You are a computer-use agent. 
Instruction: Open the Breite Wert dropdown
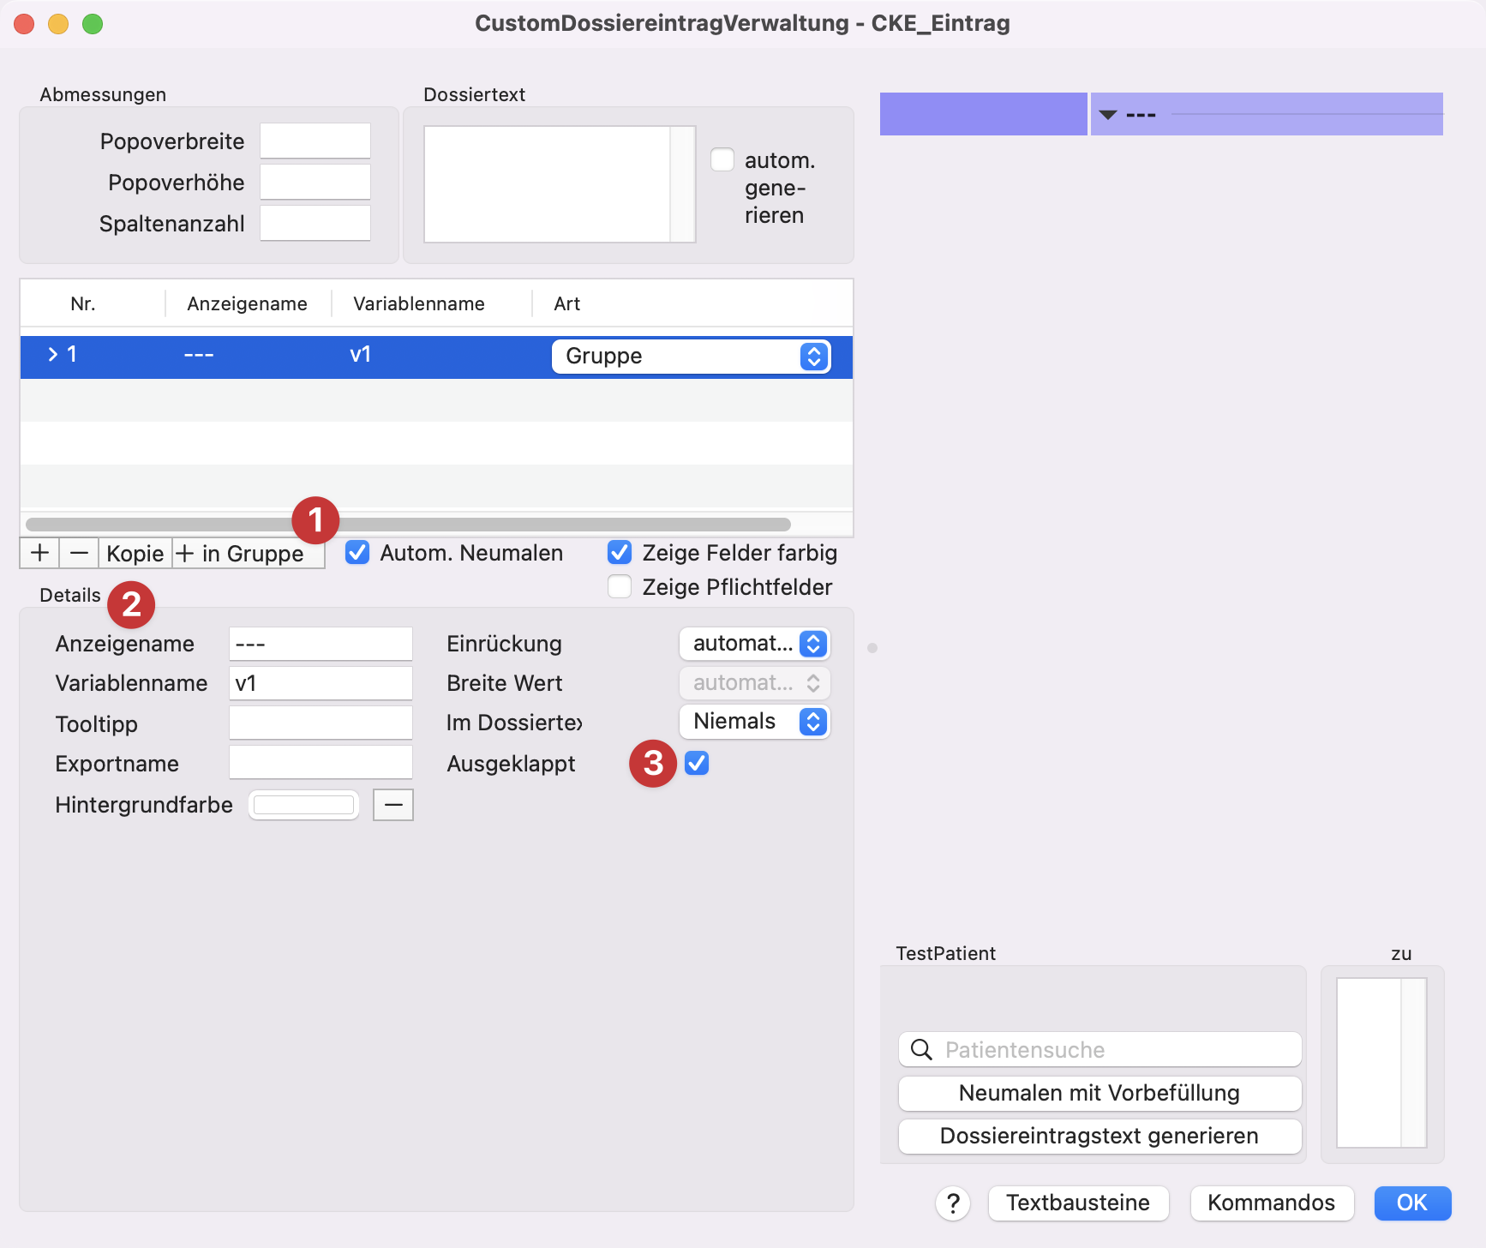click(x=754, y=683)
